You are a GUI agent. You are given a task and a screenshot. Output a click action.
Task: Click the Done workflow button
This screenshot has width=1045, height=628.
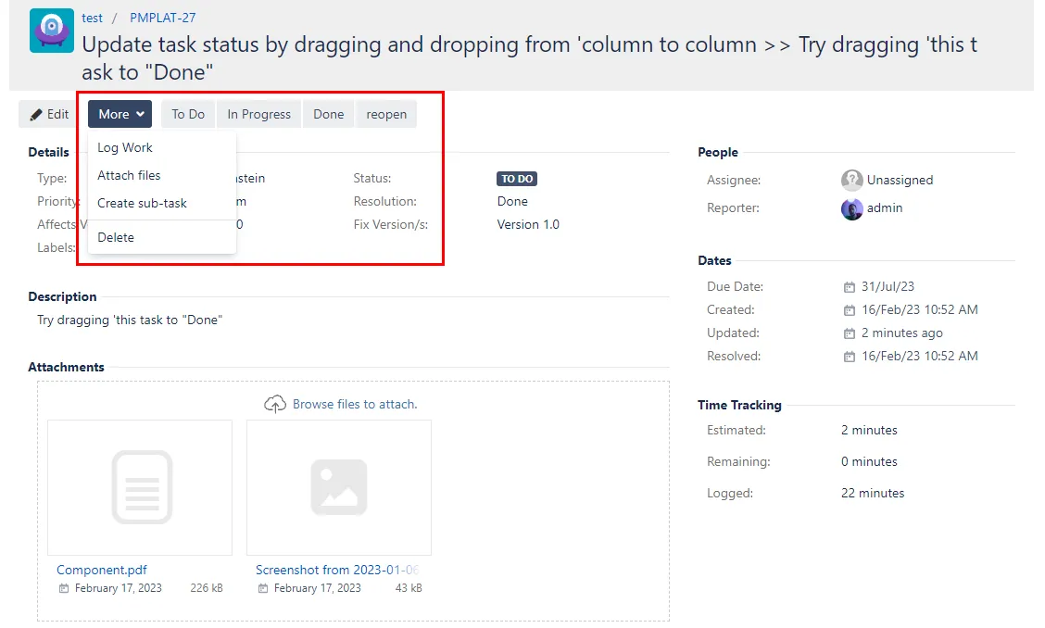click(329, 114)
